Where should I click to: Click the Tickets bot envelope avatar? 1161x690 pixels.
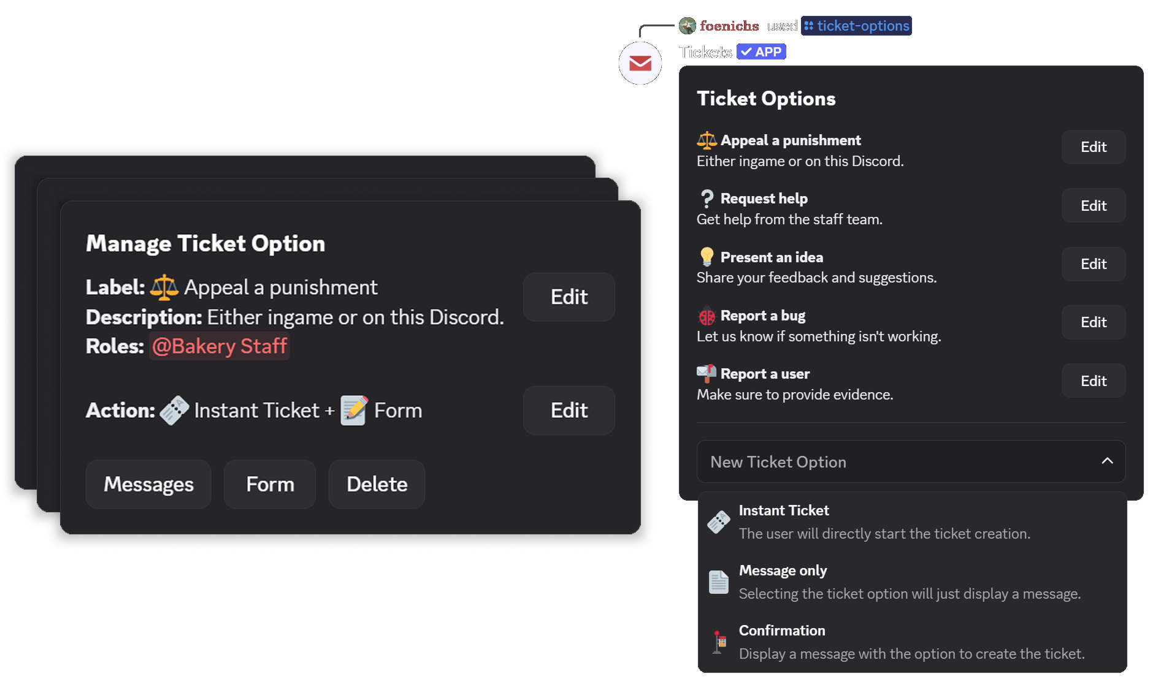click(x=640, y=62)
